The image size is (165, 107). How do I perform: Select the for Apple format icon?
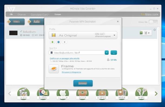63,94
